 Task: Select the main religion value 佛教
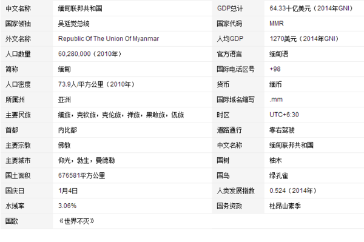[x=64, y=145]
